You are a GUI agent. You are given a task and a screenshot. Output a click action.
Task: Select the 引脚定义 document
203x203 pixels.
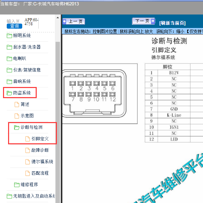(40, 139)
